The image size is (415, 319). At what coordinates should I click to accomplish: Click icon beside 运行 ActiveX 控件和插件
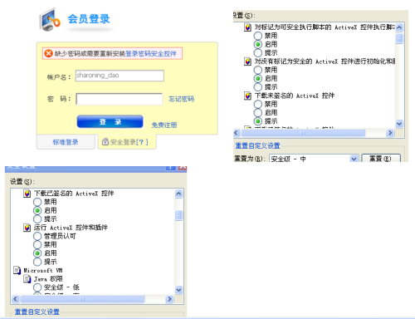point(27,228)
